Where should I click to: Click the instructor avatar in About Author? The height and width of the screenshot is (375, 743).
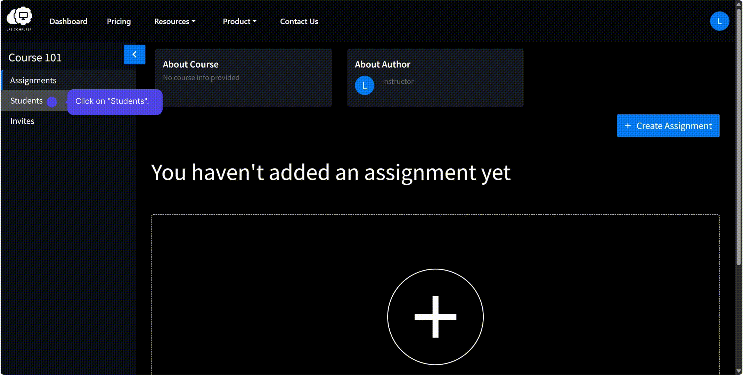point(365,85)
